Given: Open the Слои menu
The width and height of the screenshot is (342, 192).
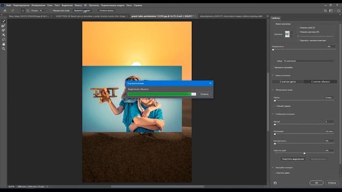Looking at the screenshot, I should coord(50,5).
